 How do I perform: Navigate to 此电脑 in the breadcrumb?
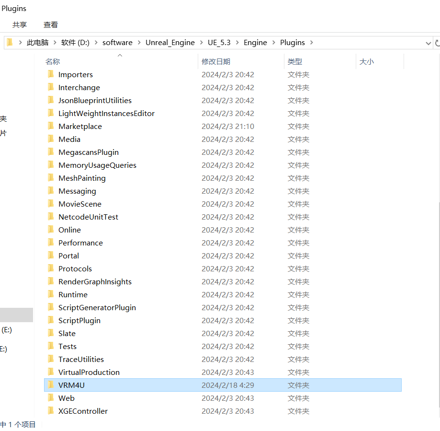pos(38,42)
